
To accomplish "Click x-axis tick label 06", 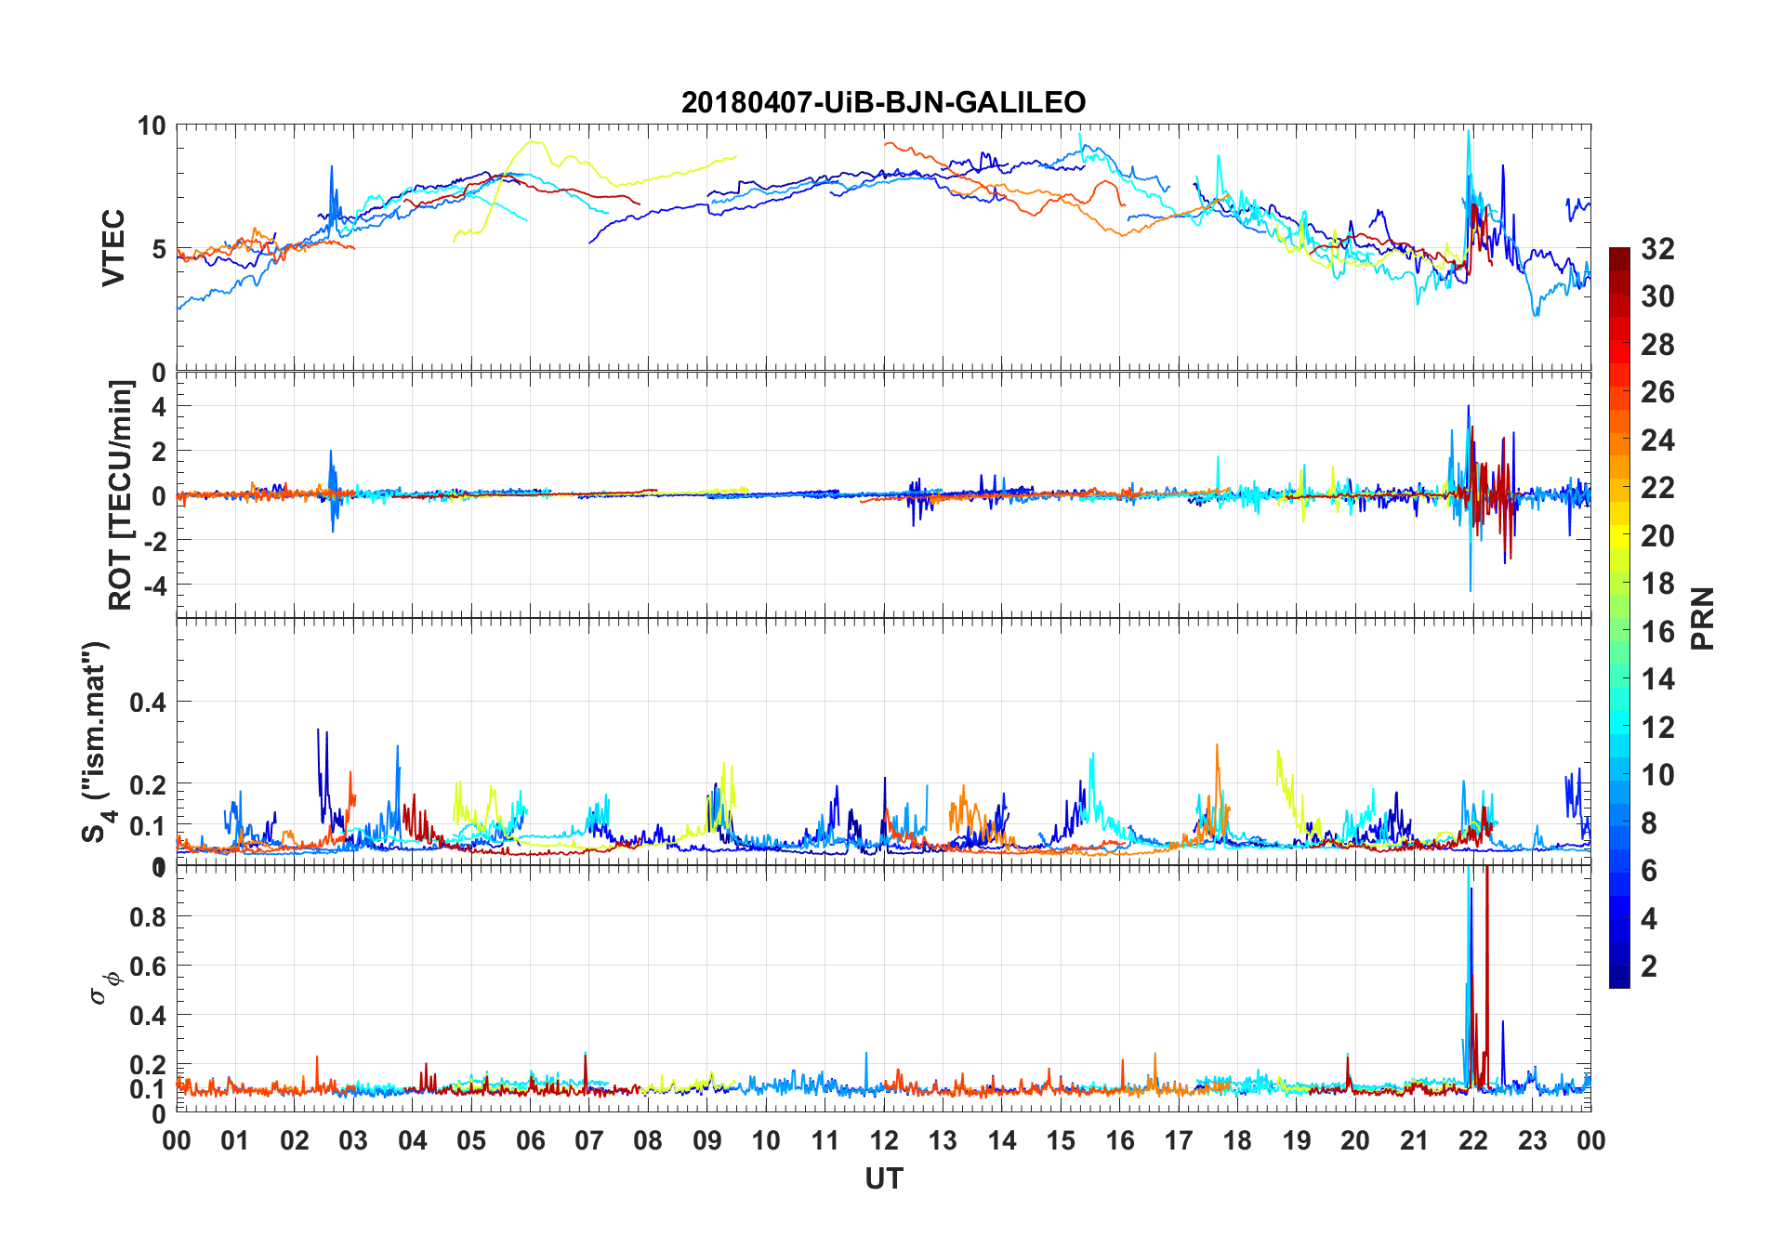I will click(x=530, y=1140).
